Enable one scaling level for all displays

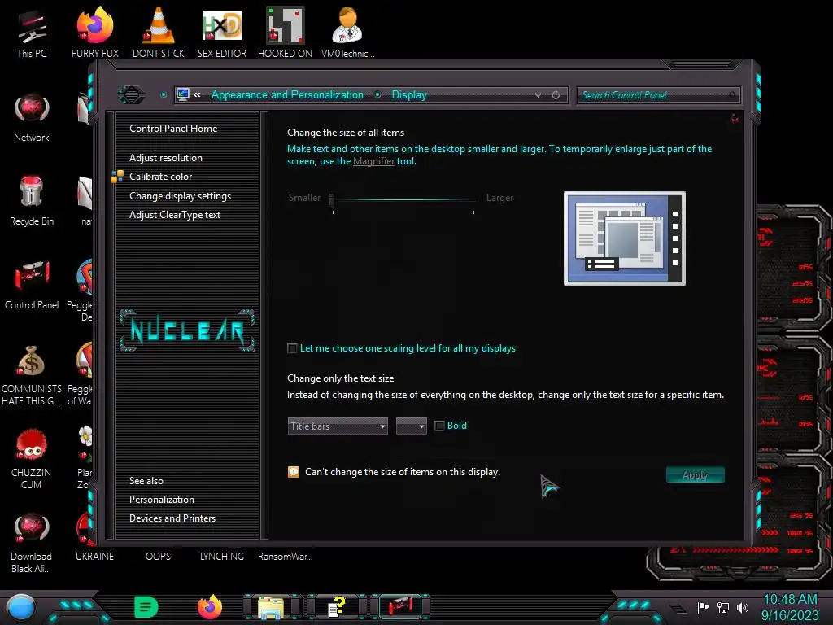(x=292, y=348)
